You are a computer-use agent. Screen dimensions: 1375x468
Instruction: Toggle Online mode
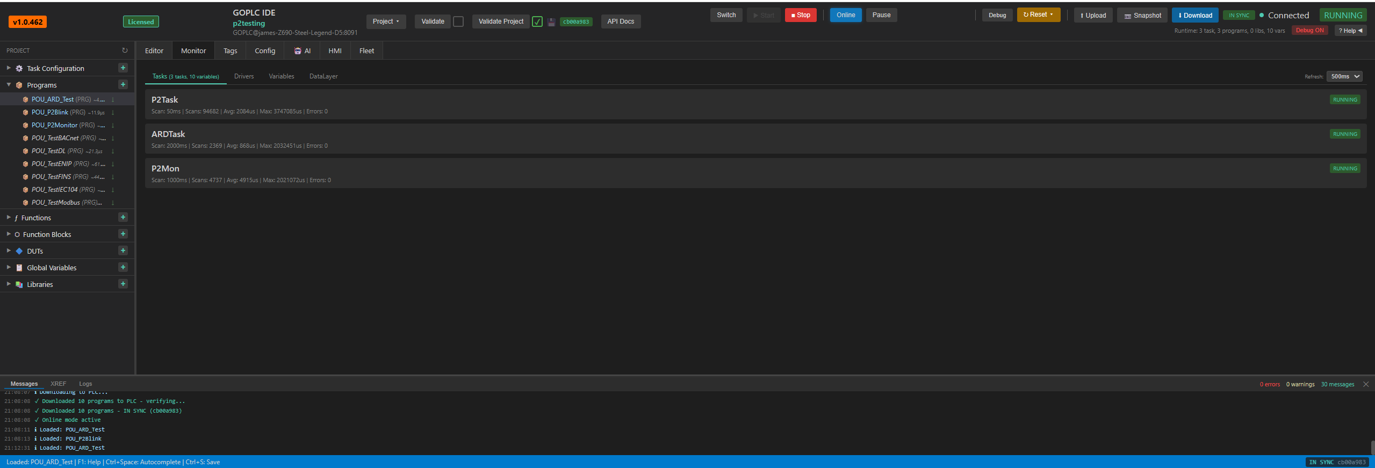846,15
